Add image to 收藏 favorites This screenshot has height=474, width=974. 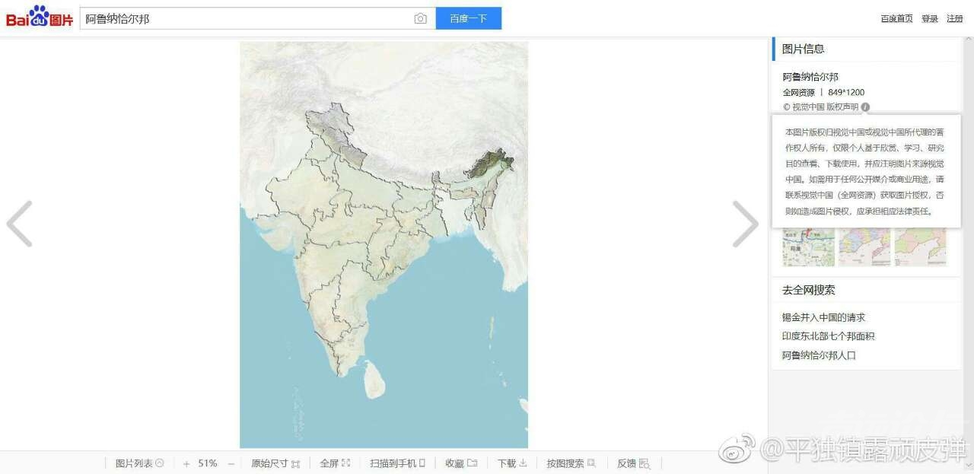click(461, 463)
